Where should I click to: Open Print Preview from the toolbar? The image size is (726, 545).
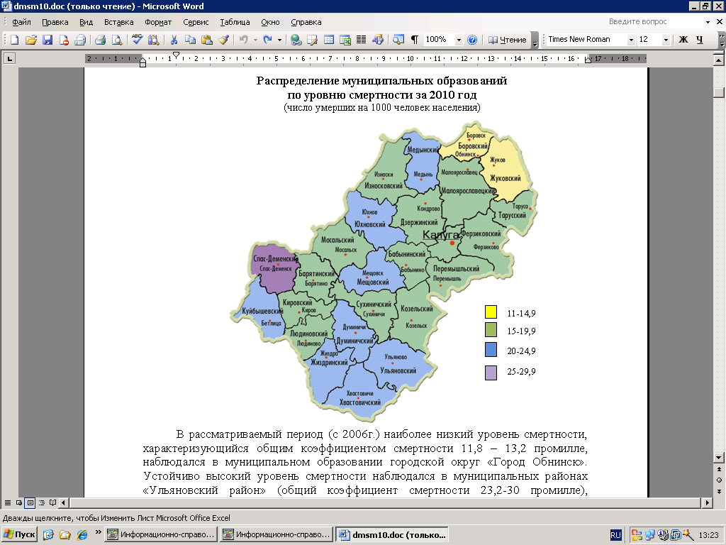pos(117,40)
